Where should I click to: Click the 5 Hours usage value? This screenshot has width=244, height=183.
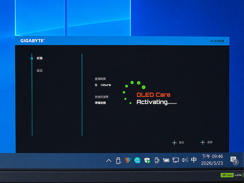[x=103, y=85]
